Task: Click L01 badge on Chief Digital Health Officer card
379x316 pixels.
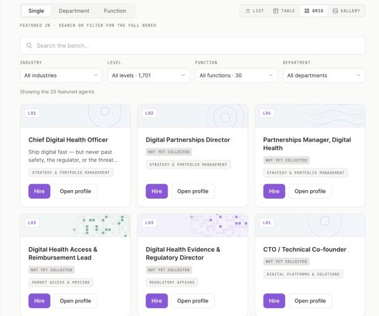Action: (x=32, y=114)
